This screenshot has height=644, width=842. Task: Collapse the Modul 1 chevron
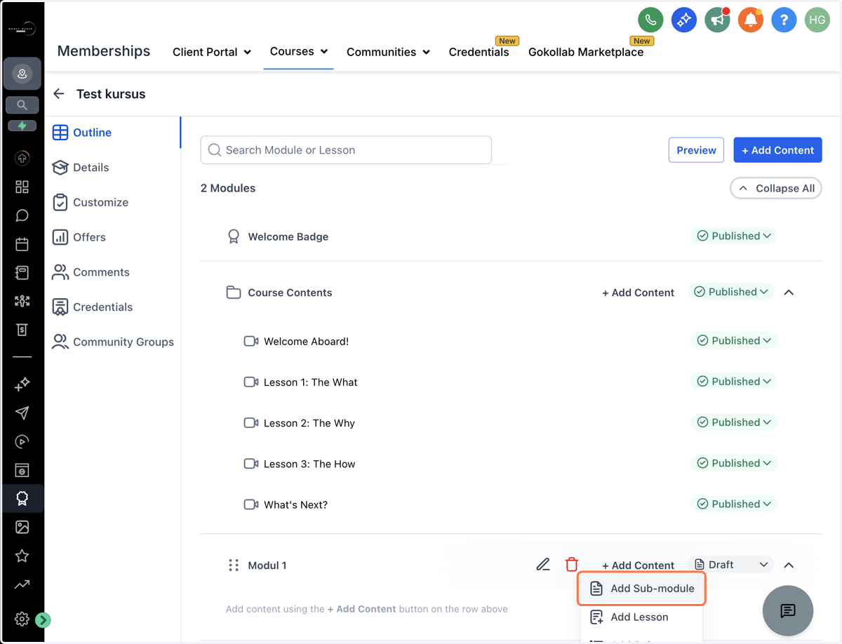pyautogui.click(x=789, y=565)
